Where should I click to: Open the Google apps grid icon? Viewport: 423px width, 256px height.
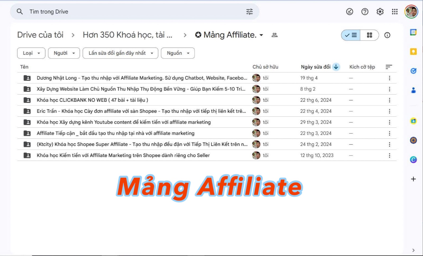click(395, 12)
